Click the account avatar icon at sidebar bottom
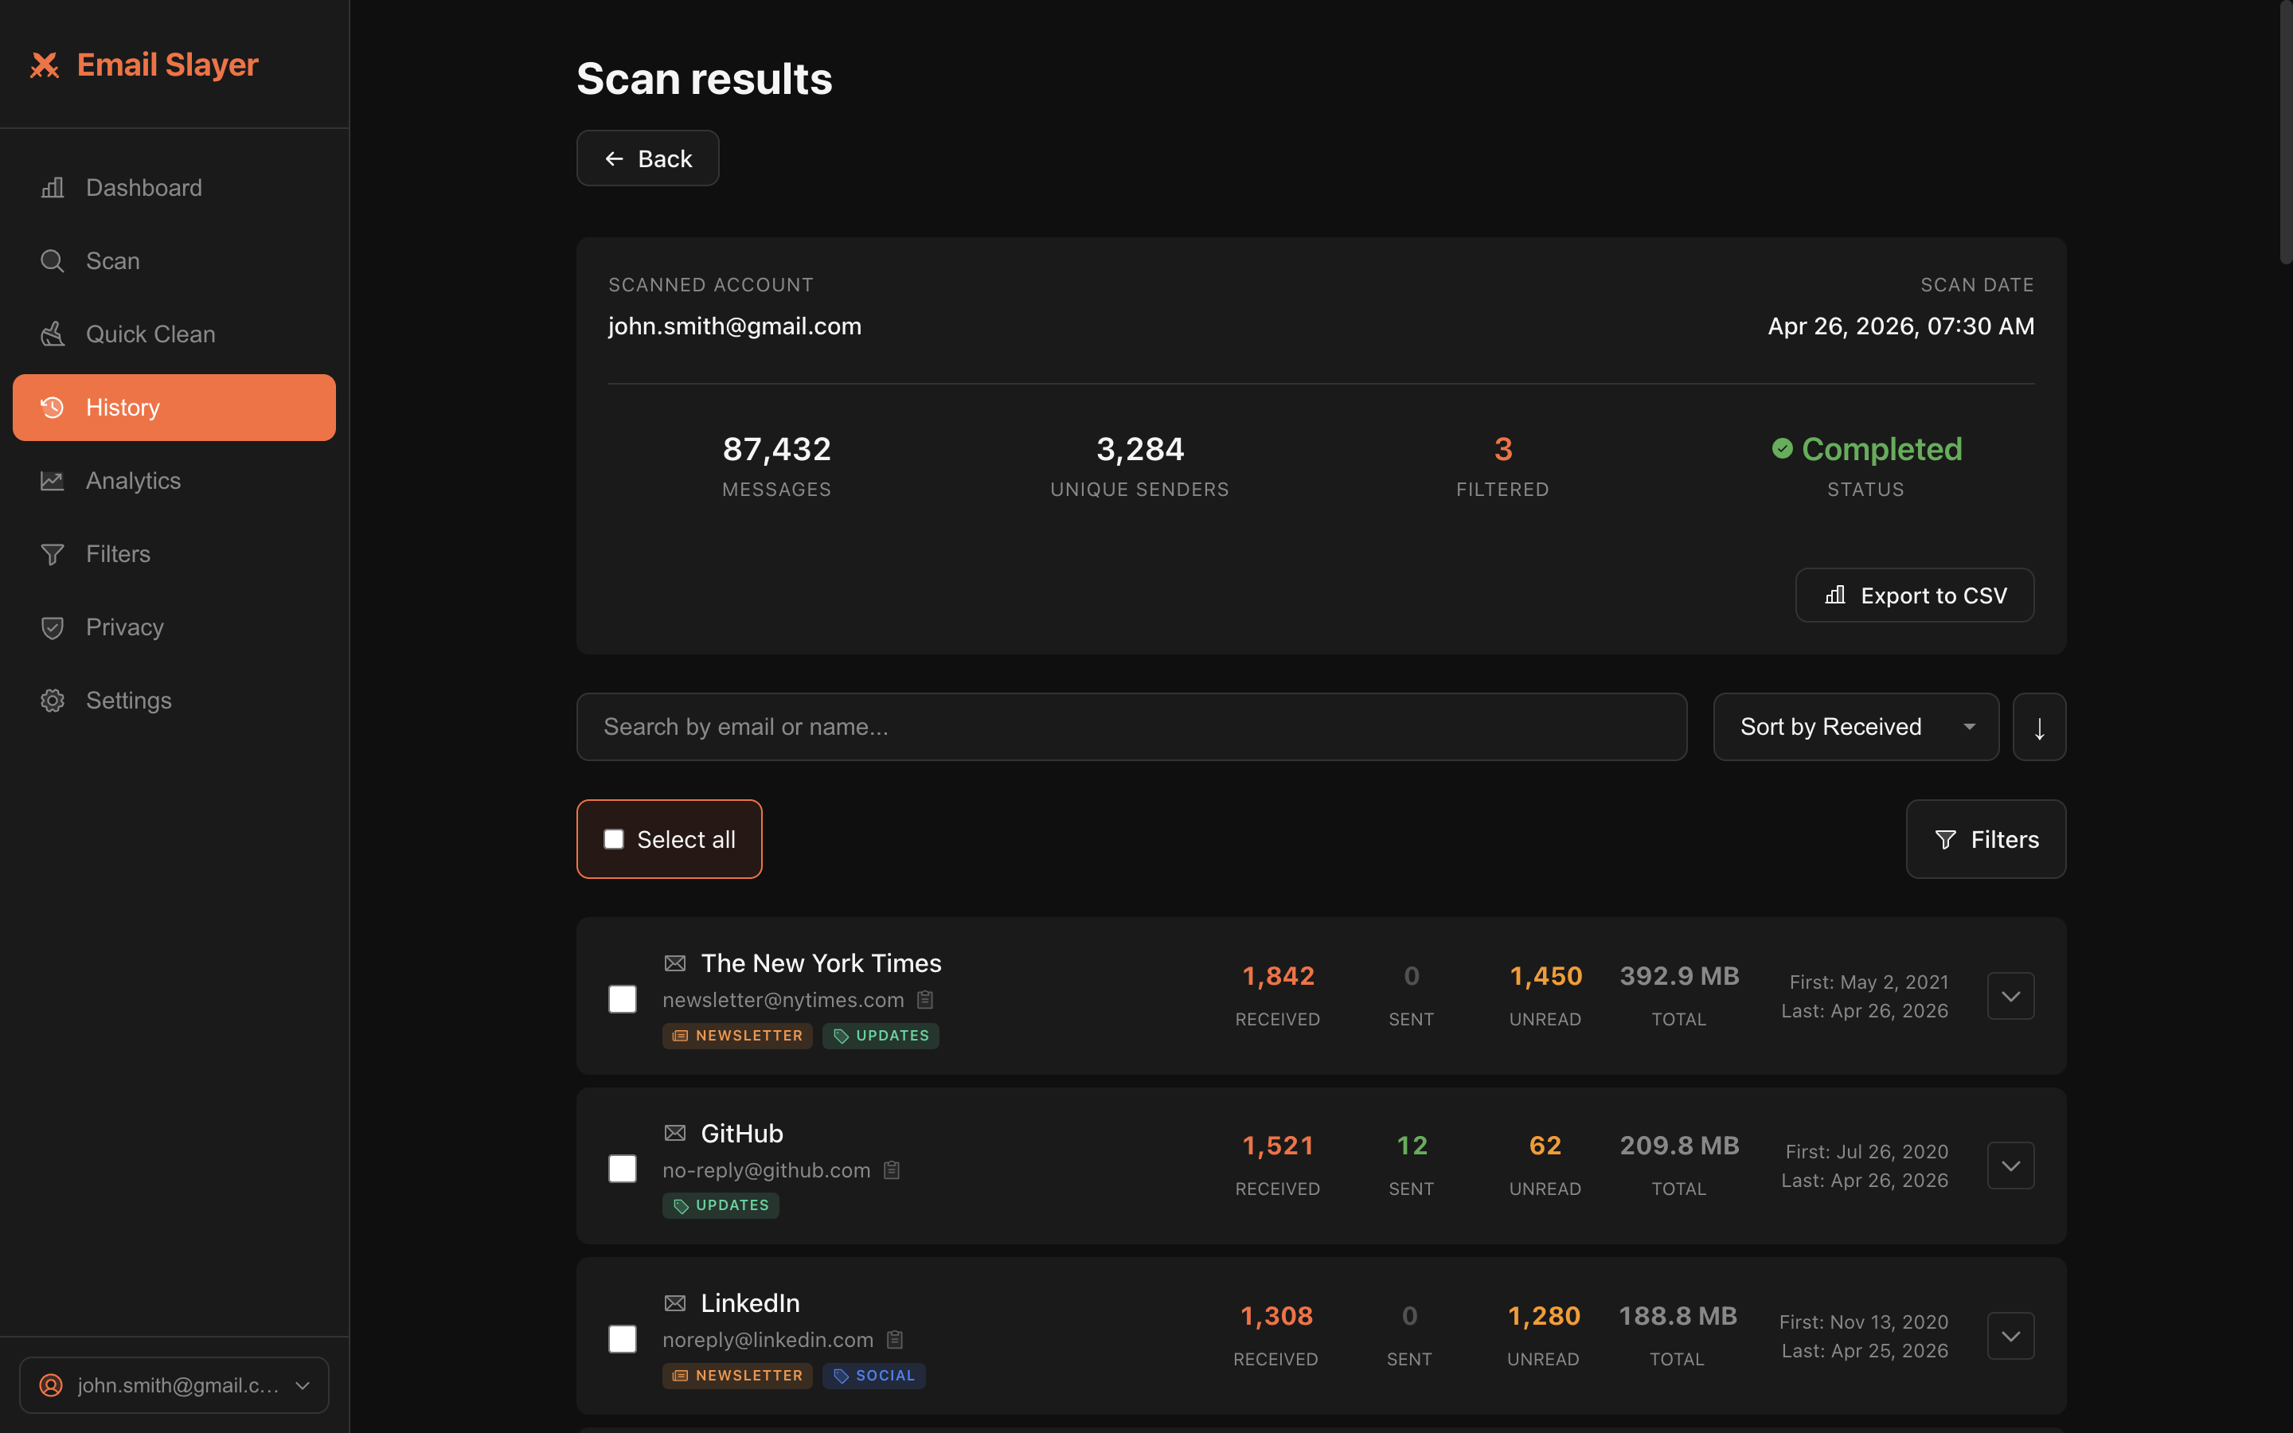This screenshot has height=1433, width=2293. pyautogui.click(x=51, y=1385)
